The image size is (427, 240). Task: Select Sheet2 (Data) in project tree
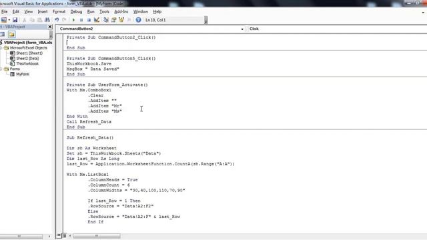(27, 59)
